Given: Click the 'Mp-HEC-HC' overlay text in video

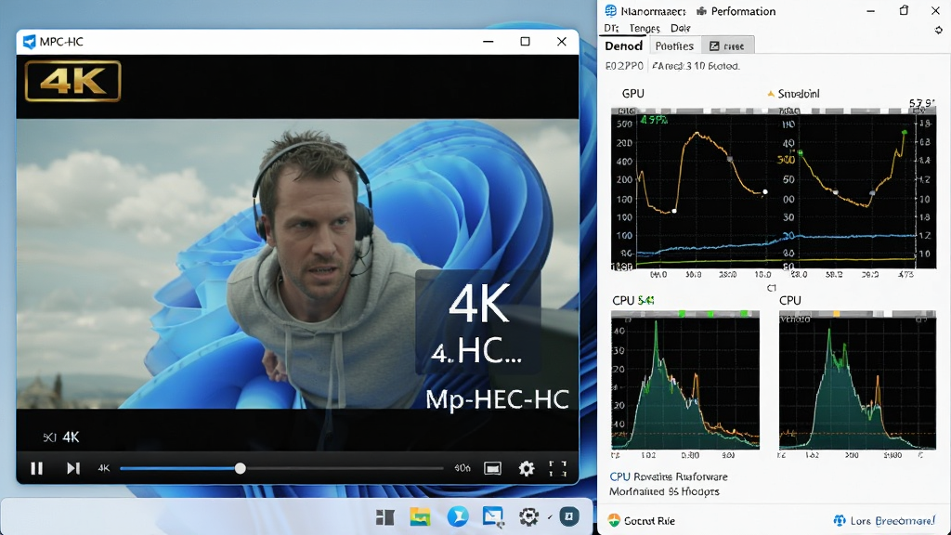Looking at the screenshot, I should (x=497, y=399).
